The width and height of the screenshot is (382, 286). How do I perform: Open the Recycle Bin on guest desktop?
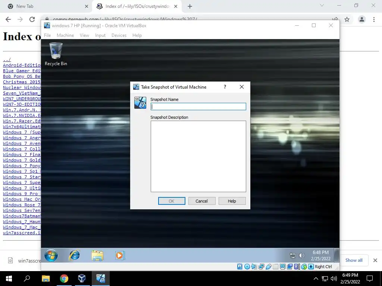(x=56, y=54)
